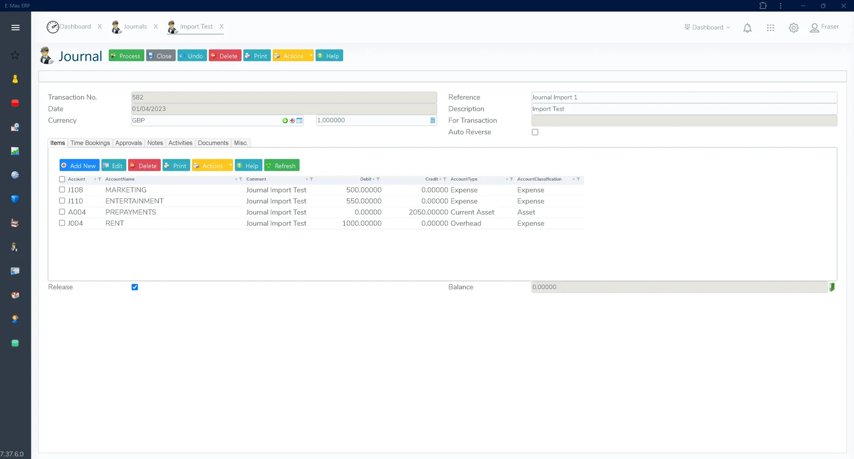Screen dimensions: 854x459
Task: Click the Description input field
Action: pyautogui.click(x=684, y=109)
